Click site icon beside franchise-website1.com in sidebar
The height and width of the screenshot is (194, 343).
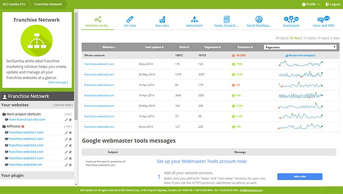(6, 132)
